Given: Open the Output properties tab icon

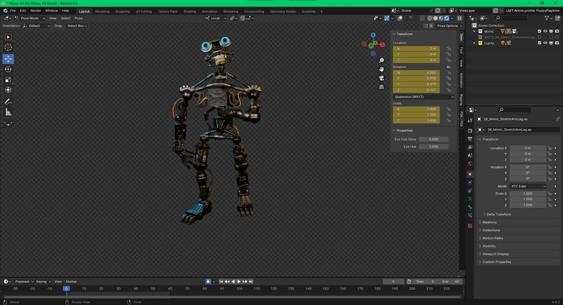Looking at the screenshot, I should (470, 139).
